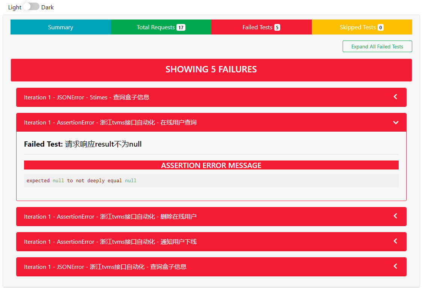Click the 'Failed Test: 请求响应result不为null' text
Viewport: 422px width, 291px height.
83,144
